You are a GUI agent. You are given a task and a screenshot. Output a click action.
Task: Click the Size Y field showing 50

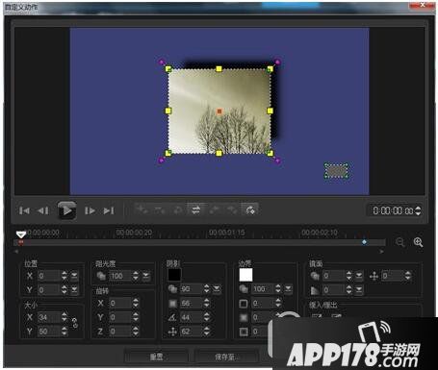[49, 332]
